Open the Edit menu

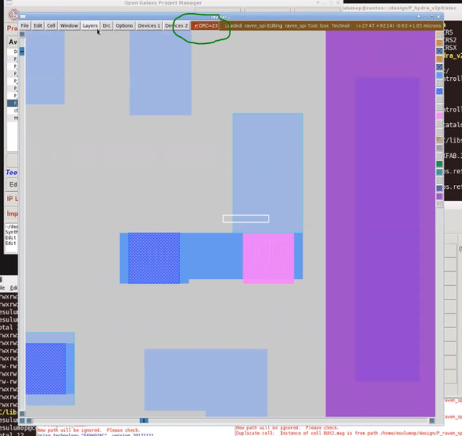(x=38, y=25)
